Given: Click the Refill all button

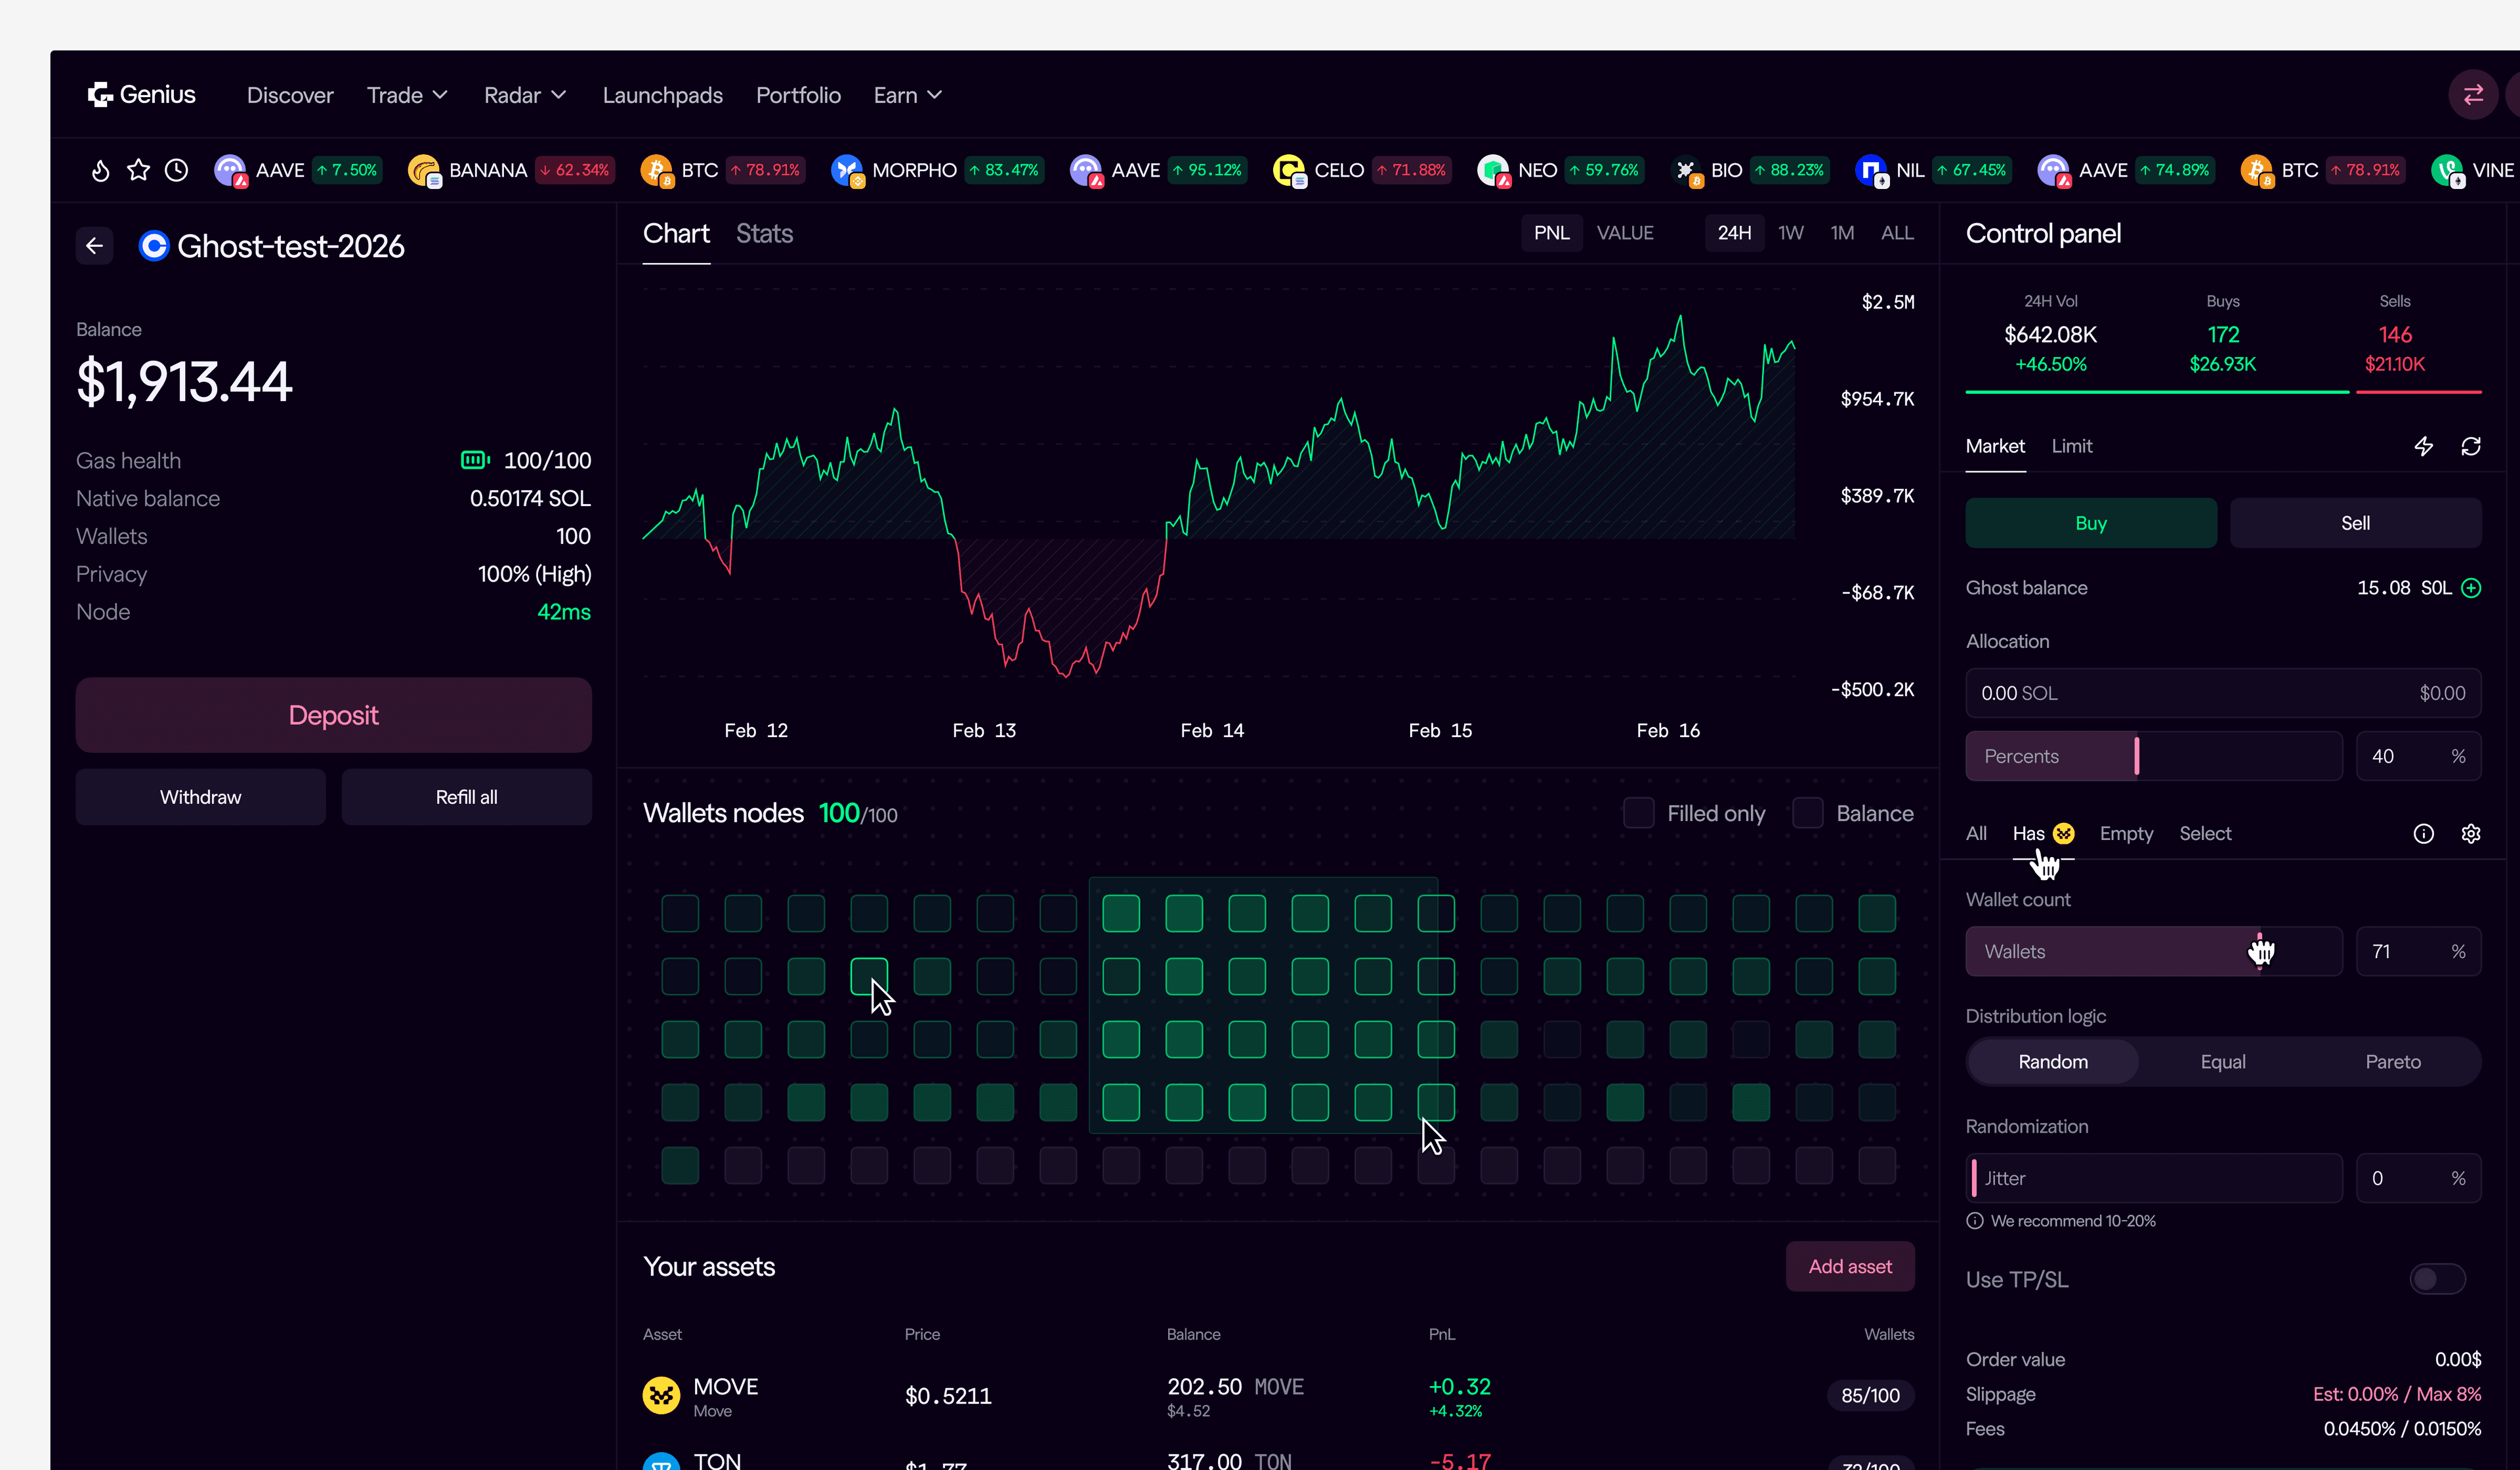Looking at the screenshot, I should [466, 797].
